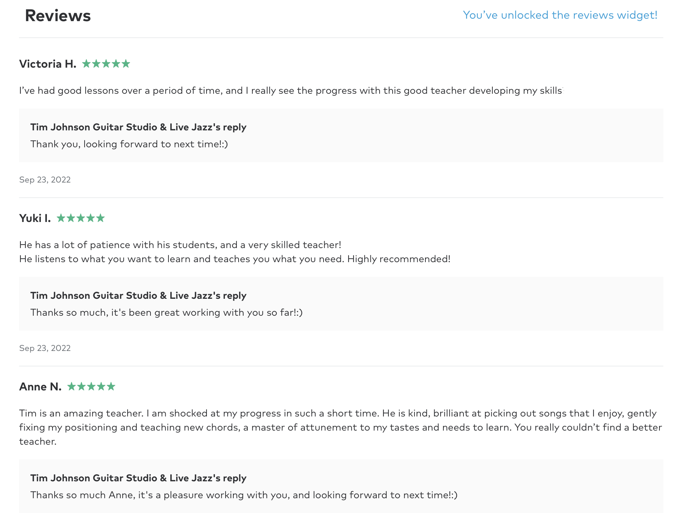
Task: Click Yuki I.'s five-star rating
Action: 81,218
